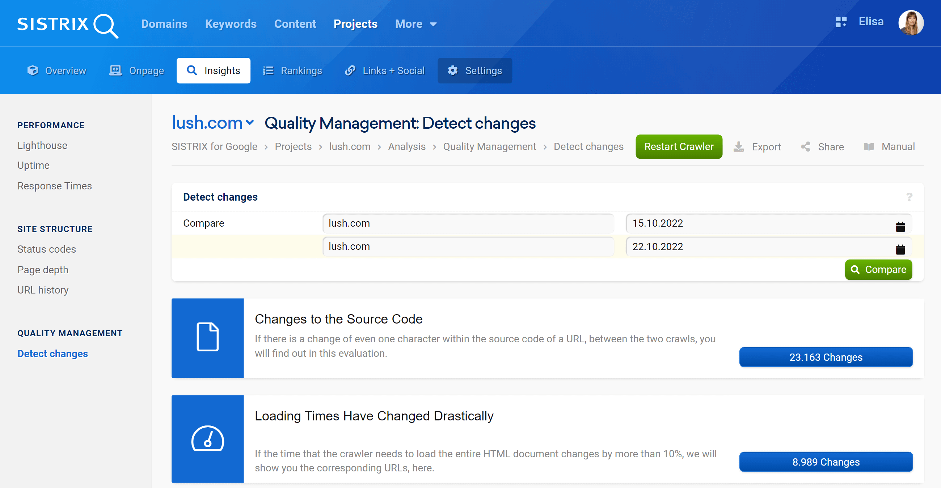
Task: Click the Changes to Source Code icon
Action: (207, 338)
